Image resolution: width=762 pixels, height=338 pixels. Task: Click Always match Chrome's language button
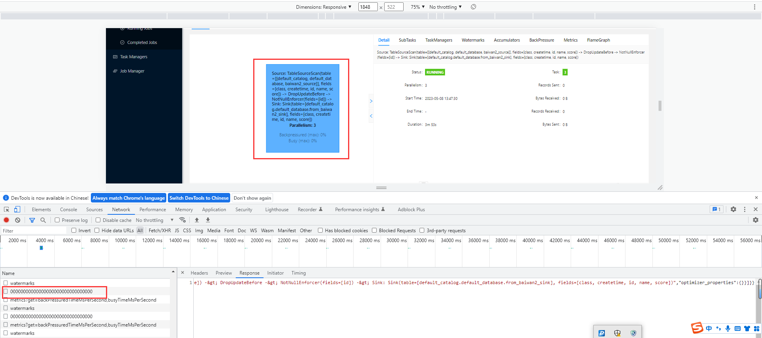[129, 198]
